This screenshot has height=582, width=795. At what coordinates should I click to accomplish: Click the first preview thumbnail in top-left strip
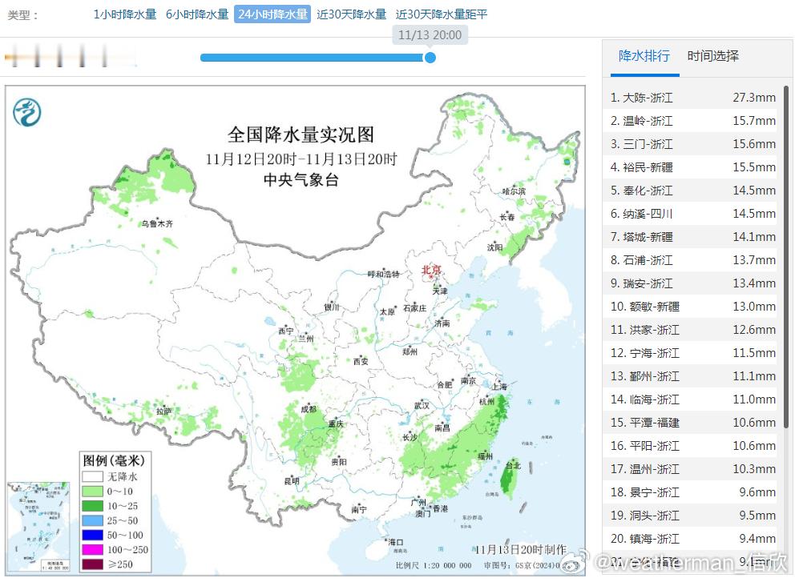pos(14,57)
